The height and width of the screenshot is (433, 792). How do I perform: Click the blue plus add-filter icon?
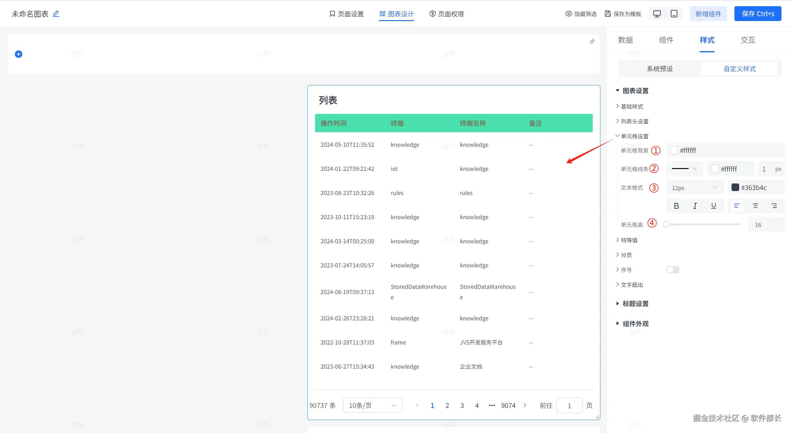click(x=19, y=54)
